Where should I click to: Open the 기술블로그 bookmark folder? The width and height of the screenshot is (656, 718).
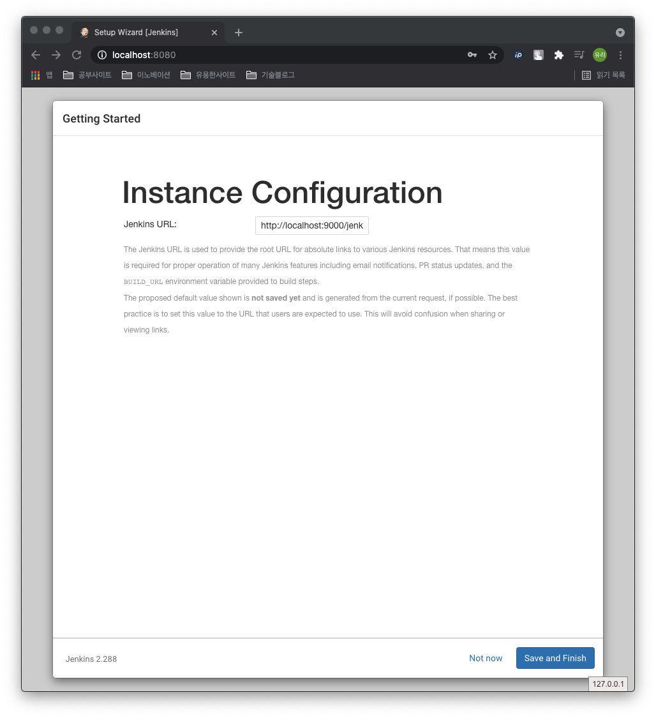(x=271, y=75)
